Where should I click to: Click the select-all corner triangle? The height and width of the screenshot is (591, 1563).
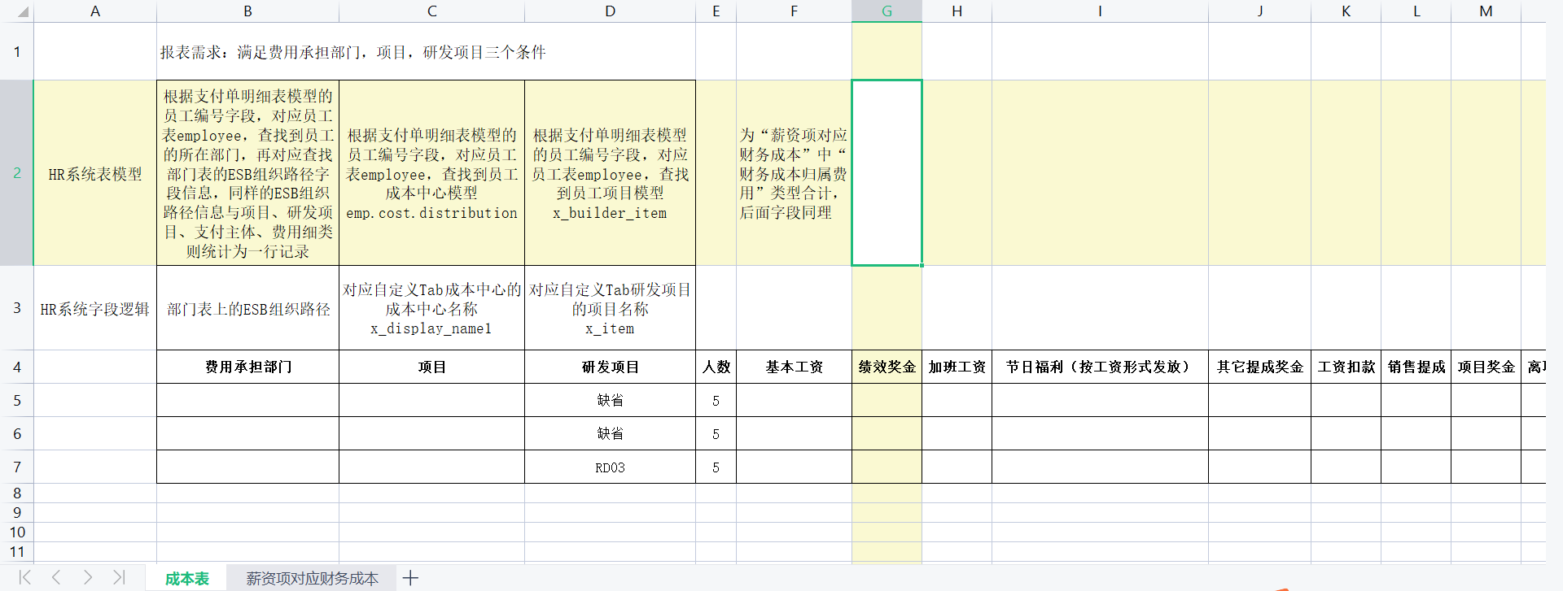tap(23, 12)
